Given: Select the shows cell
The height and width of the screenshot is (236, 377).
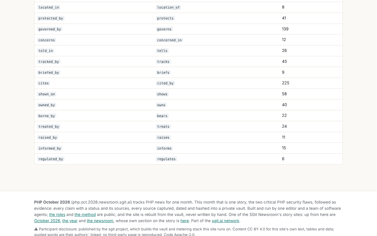Looking at the screenshot, I should pyautogui.click(x=162, y=94).
